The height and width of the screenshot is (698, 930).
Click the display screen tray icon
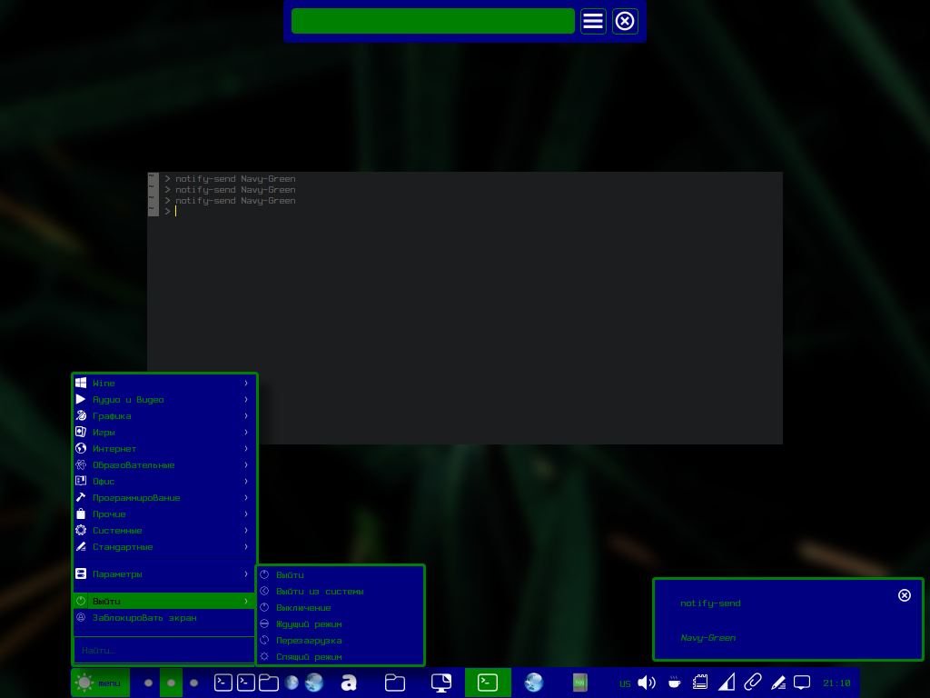[802, 683]
